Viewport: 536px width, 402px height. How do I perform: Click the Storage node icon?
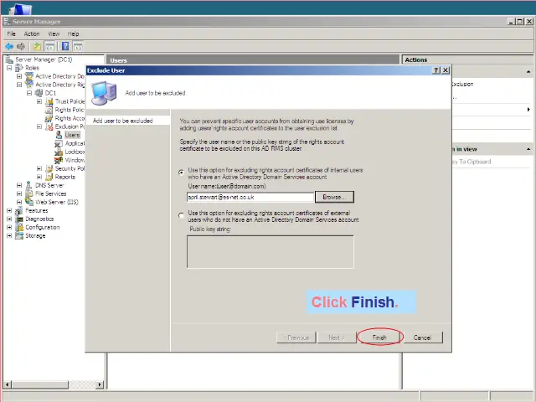tap(19, 235)
